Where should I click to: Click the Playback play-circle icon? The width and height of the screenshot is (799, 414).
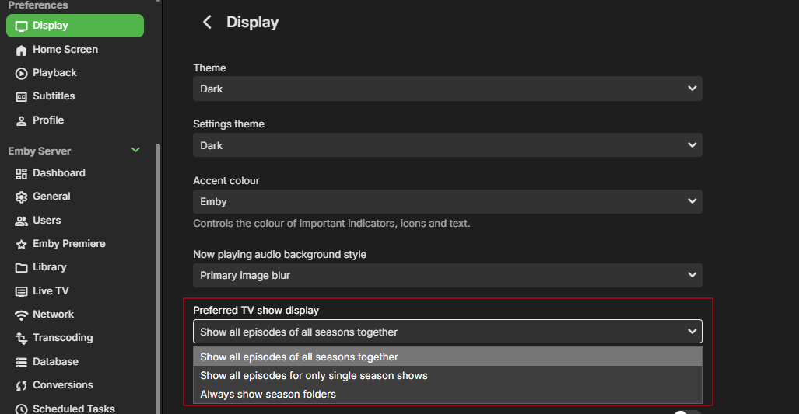21,73
